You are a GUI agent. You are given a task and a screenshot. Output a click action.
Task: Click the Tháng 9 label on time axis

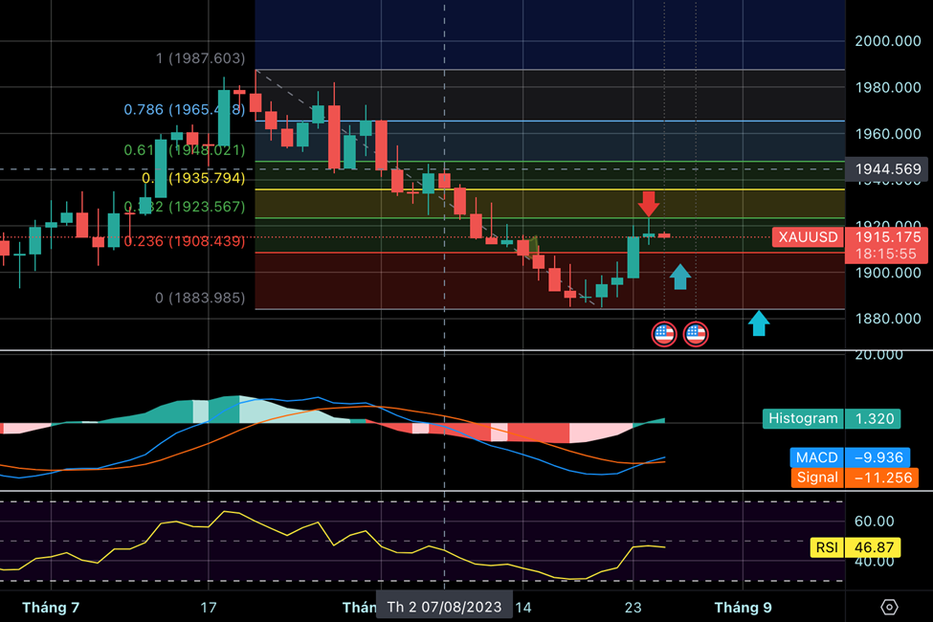pyautogui.click(x=744, y=607)
